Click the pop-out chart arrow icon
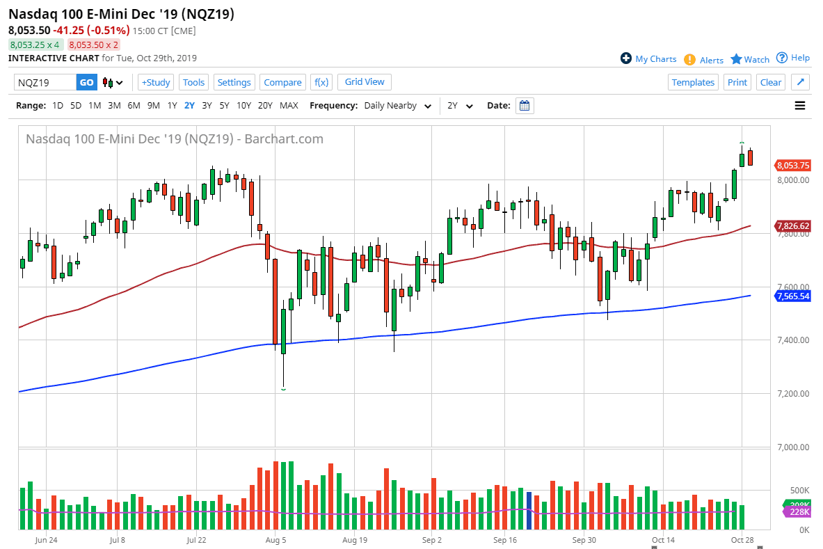 click(800, 82)
